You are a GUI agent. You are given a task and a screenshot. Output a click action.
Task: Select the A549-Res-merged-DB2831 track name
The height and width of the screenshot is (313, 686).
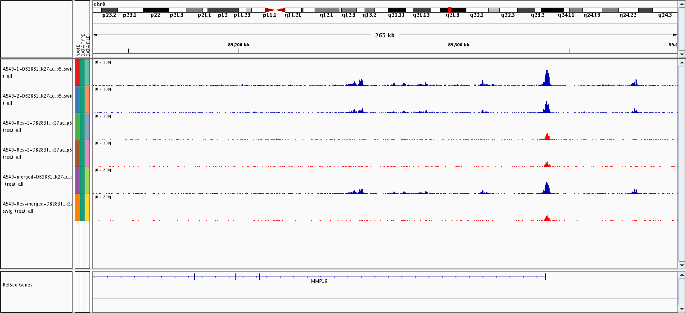coord(37,207)
